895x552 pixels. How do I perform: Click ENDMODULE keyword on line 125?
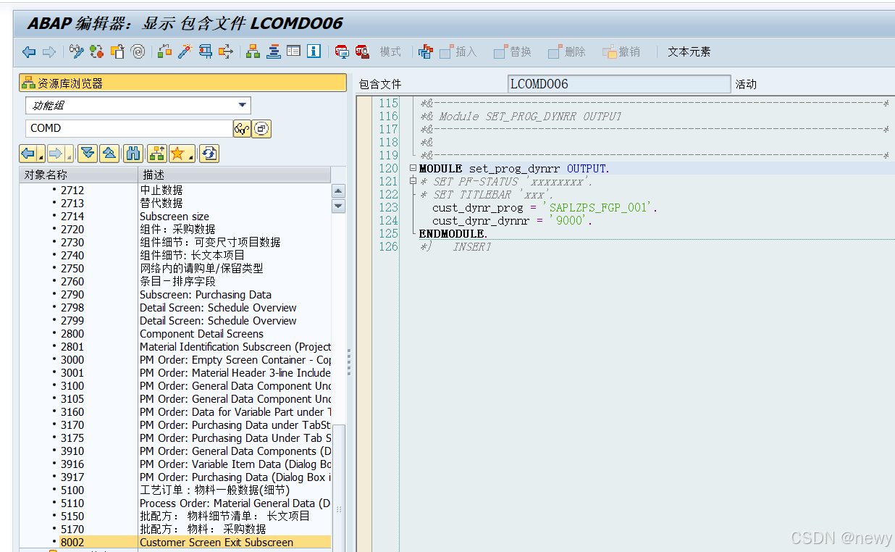(452, 233)
